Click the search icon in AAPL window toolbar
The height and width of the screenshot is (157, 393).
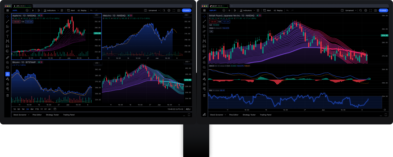tap(164, 10)
